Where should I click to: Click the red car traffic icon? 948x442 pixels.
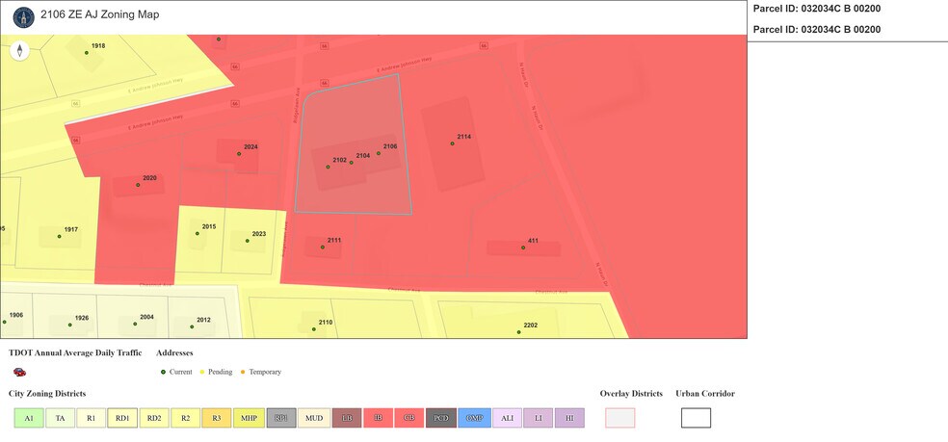point(19,372)
